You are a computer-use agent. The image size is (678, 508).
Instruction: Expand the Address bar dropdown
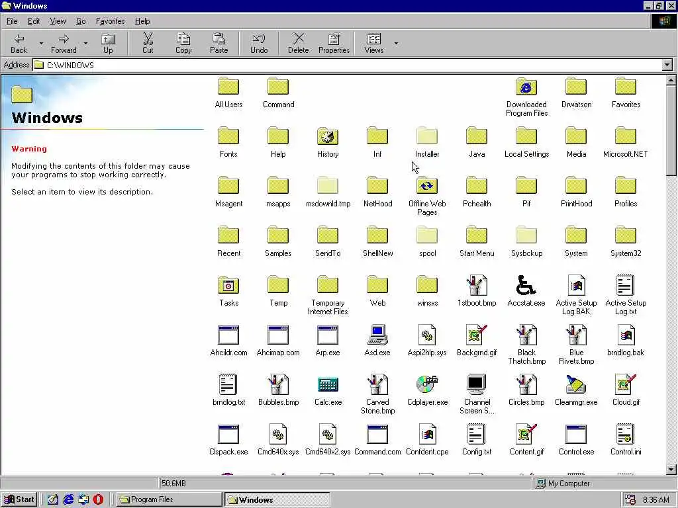click(667, 65)
